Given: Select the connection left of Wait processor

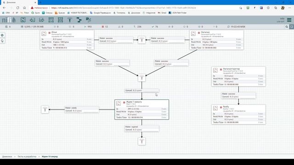Looking at the screenshot, I should point(82,110).
